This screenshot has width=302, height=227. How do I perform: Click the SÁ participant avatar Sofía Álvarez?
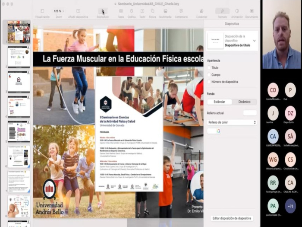[x=290, y=136]
